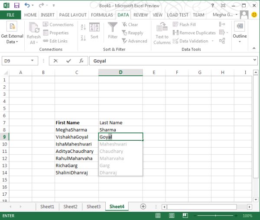
Task: Open Get External Data menu
Action: 12,33
